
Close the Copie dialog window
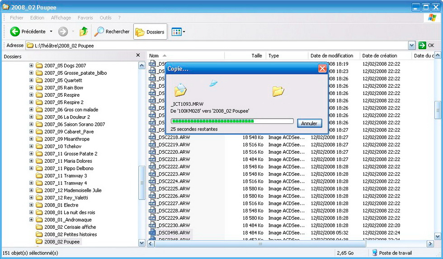pyautogui.click(x=322, y=69)
